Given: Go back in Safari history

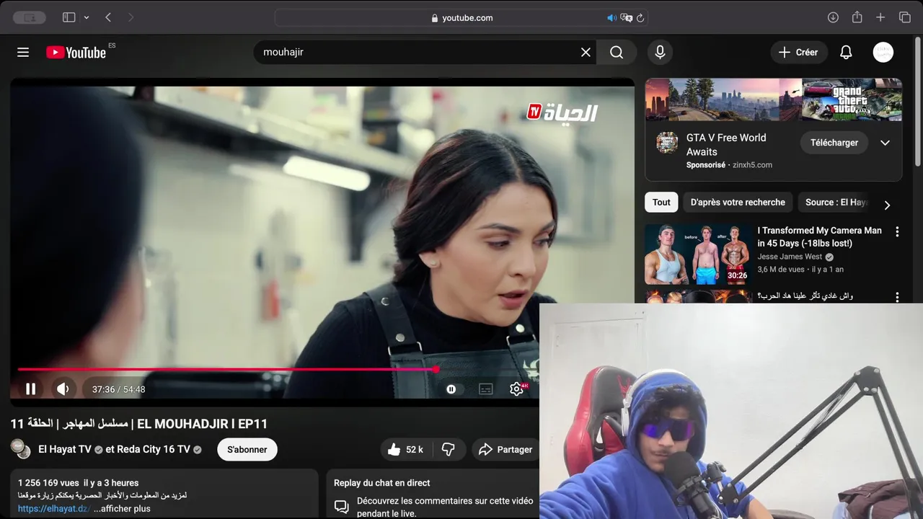Looking at the screenshot, I should [108, 17].
